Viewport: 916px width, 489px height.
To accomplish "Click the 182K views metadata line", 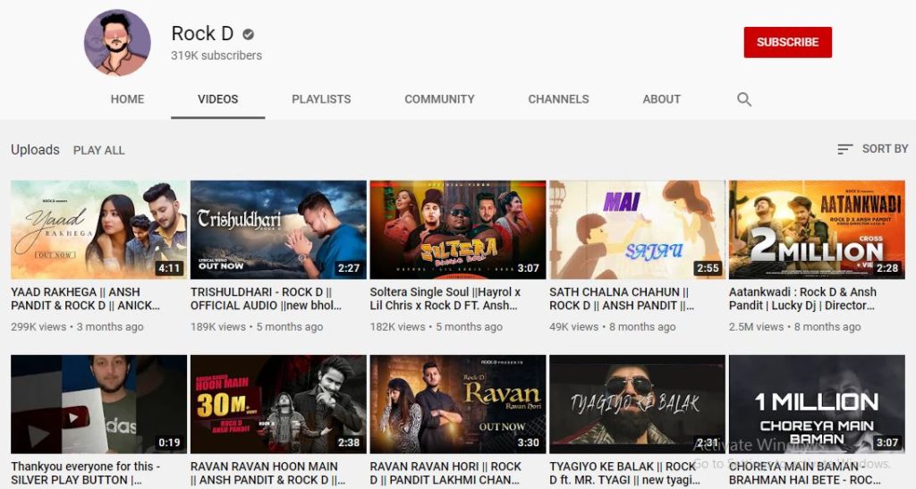I will point(436,327).
